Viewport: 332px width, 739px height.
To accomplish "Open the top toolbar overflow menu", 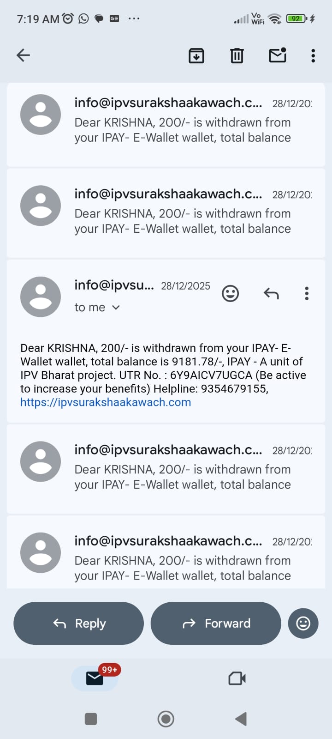I will point(313,55).
